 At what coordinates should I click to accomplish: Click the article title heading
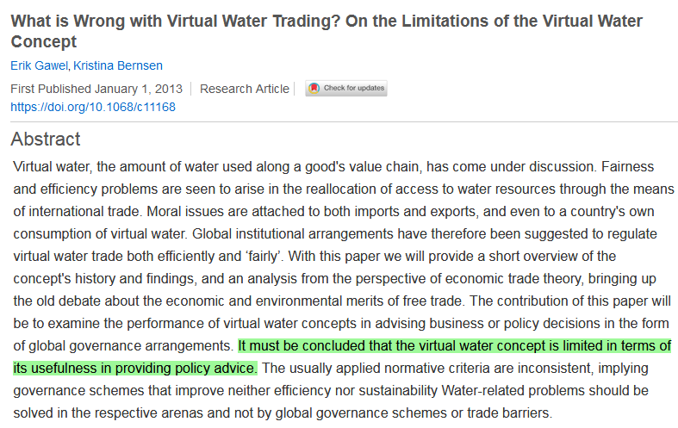click(x=327, y=31)
